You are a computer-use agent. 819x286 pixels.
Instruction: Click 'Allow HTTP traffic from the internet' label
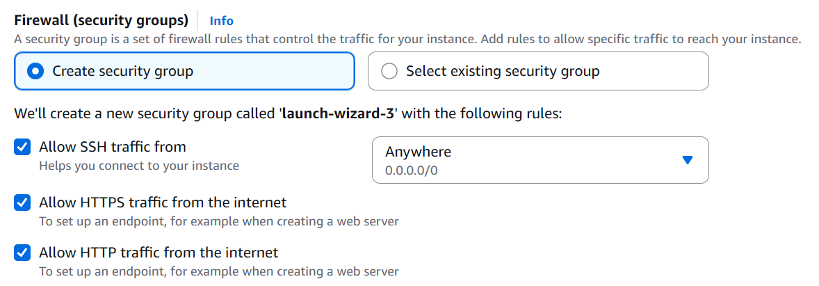[159, 253]
